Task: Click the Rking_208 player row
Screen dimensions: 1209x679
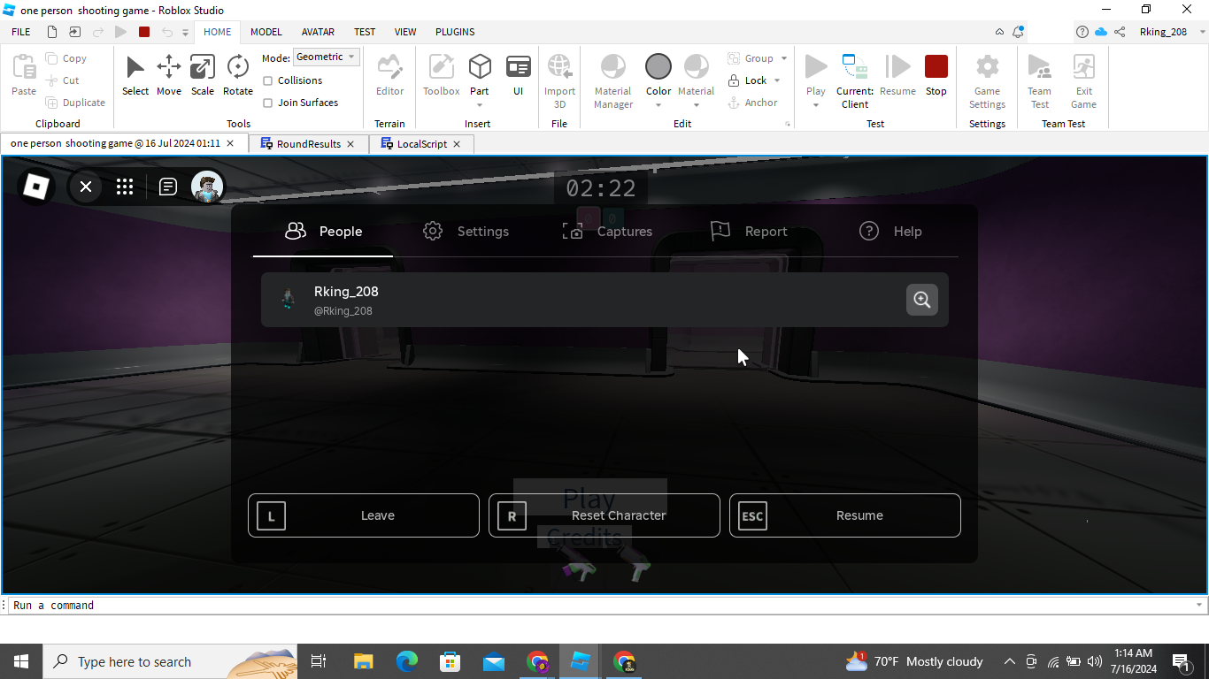Action: coord(604,300)
